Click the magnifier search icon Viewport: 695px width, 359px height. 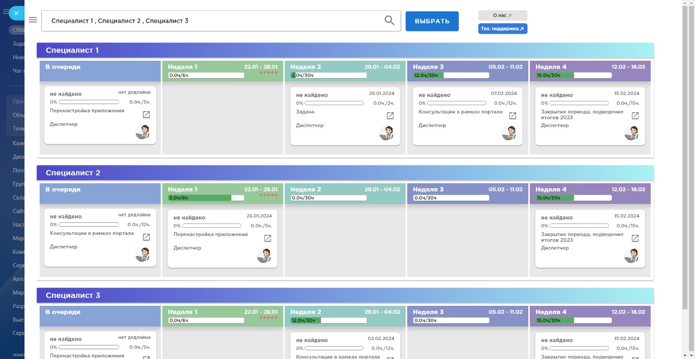389,21
